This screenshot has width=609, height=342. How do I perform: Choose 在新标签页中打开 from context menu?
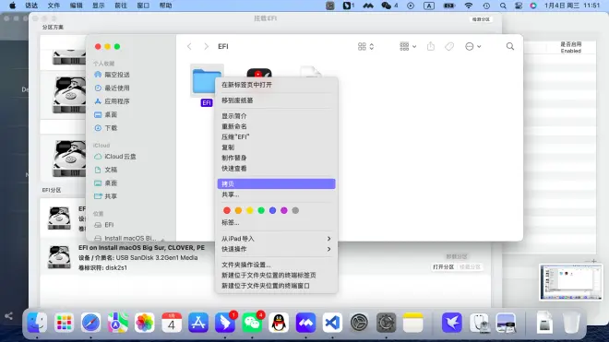tap(276, 85)
